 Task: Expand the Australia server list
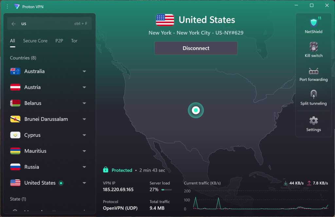pos(84,71)
